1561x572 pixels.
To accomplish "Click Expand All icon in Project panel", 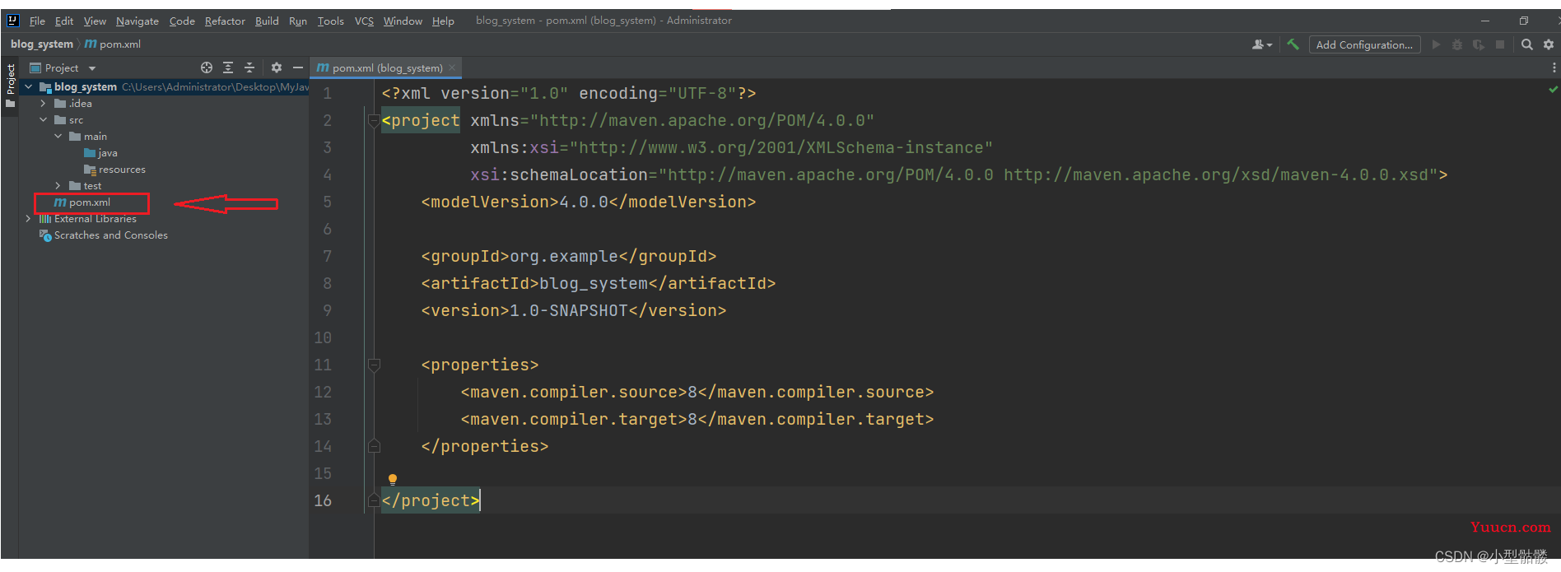I will click(x=228, y=67).
